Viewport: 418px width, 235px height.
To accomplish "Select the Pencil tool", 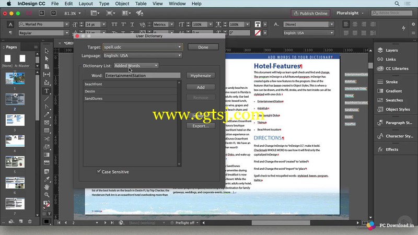I will point(47,114).
